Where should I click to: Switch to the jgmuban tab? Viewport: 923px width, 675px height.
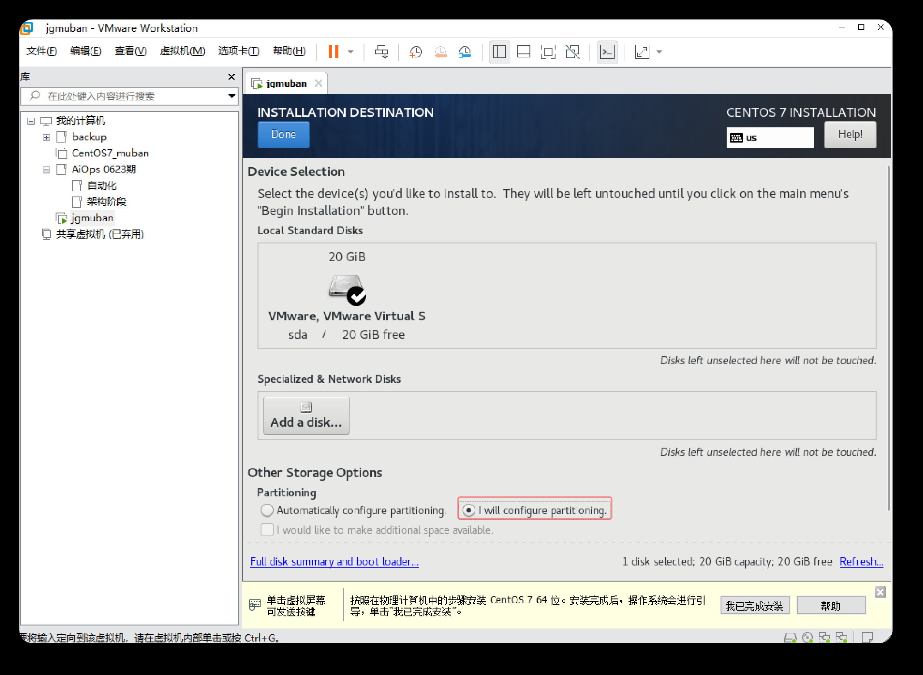tap(286, 83)
